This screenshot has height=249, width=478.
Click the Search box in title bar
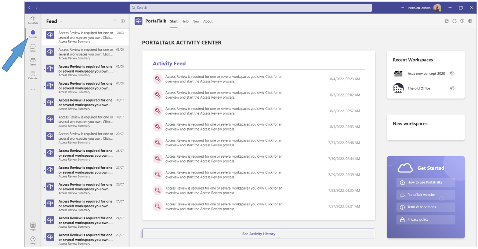[x=251, y=8]
